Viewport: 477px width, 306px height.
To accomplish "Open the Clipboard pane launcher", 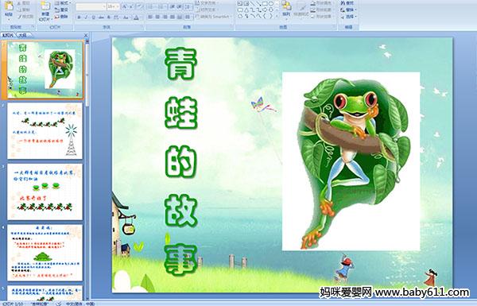I will click(x=33, y=27).
